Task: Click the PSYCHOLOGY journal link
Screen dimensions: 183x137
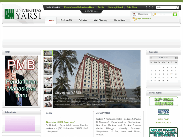Action: 163,122
